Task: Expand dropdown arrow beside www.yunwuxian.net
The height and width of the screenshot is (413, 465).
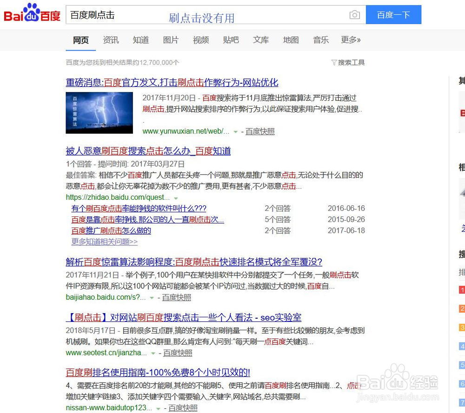Action: point(235,132)
